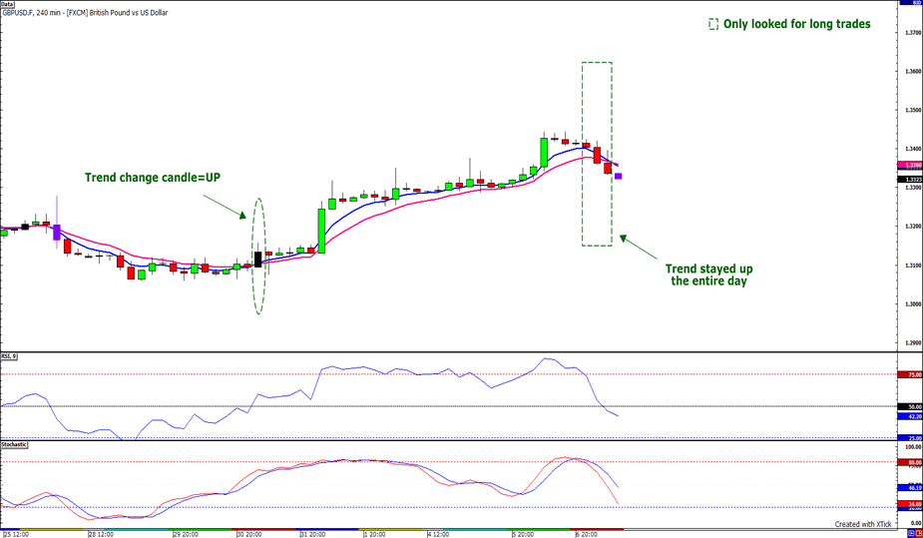Image resolution: width=923 pixels, height=538 pixels.
Task: Select the Data pane label
Action: 8,4
